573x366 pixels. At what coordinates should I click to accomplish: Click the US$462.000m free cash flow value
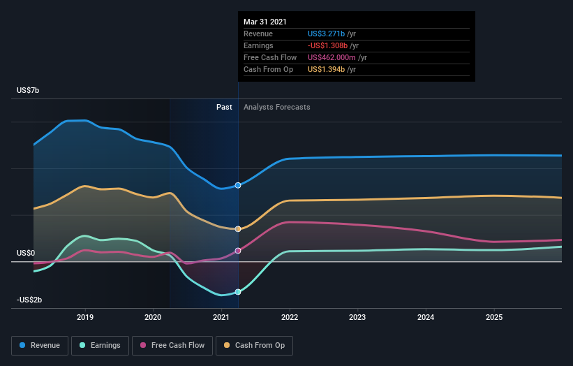[332, 57]
